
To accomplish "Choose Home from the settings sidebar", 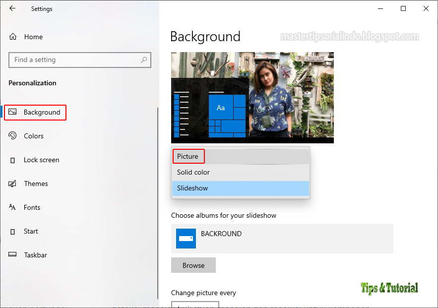I will point(34,36).
